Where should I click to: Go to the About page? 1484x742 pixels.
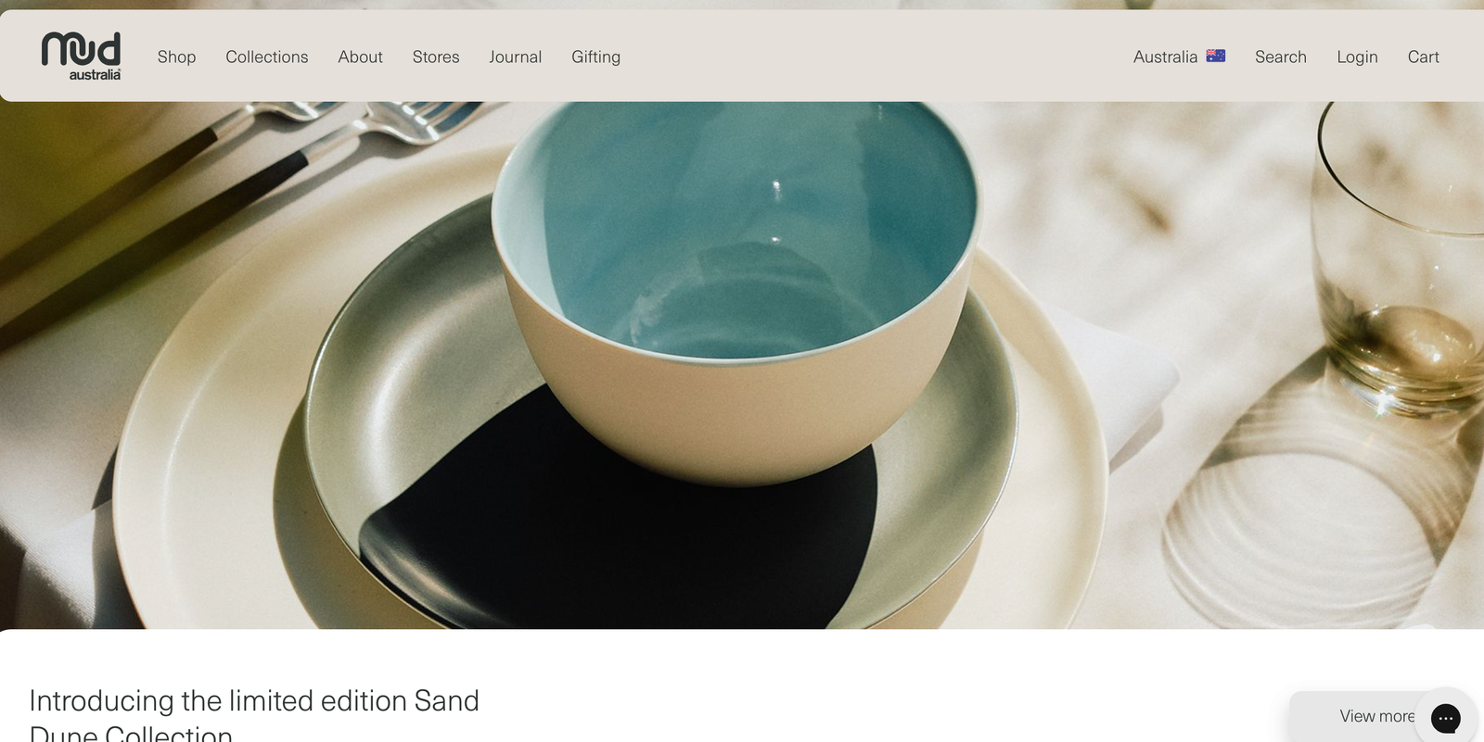coord(360,57)
